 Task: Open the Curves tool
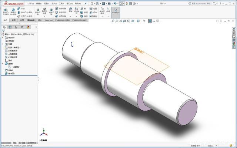coord(108,10)
